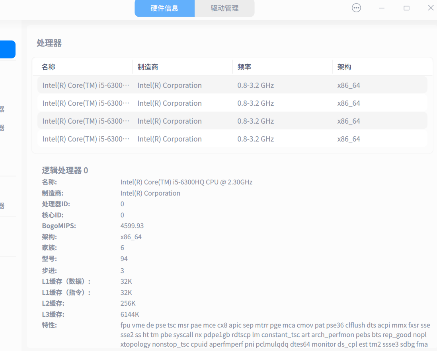Click the 名称 column header
This screenshot has width=437, height=351.
coord(48,67)
